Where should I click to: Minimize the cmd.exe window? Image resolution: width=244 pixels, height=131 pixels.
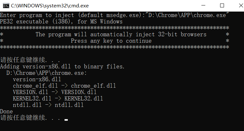(203, 5)
